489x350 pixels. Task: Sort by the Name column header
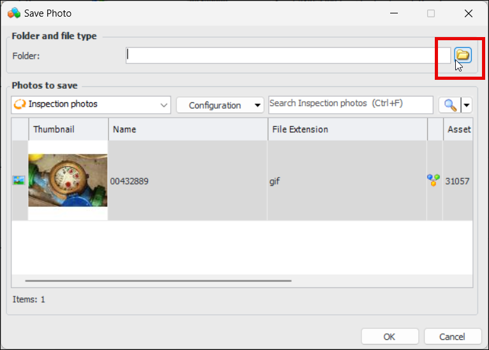[188, 129]
